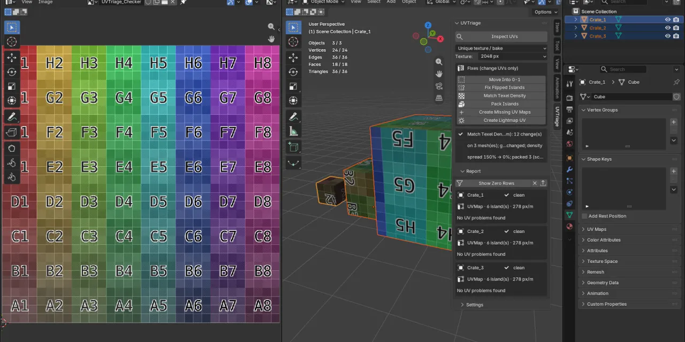Select the Annotate tool in UV editor toolbar

coord(12,116)
